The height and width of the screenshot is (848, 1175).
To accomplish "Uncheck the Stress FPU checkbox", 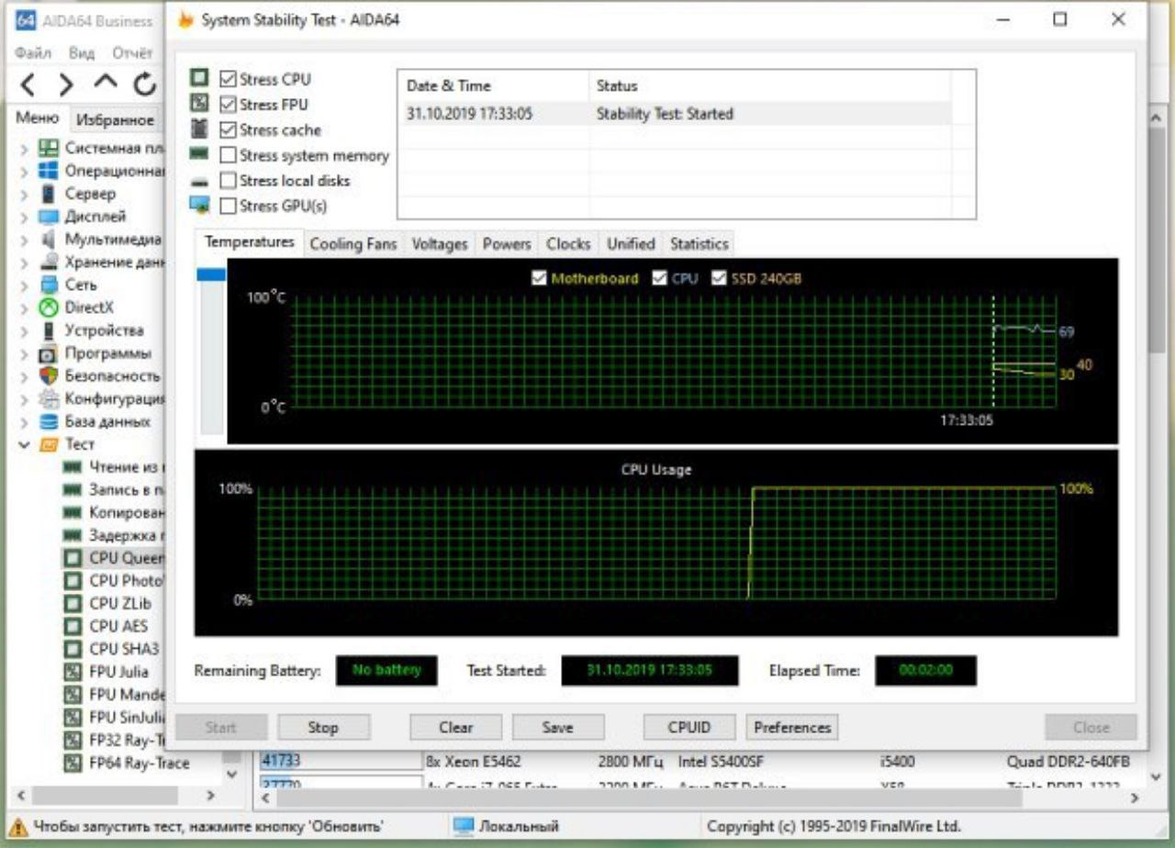I will click(x=228, y=105).
